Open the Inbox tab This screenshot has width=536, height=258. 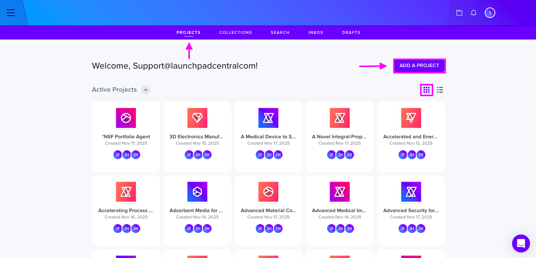click(316, 32)
